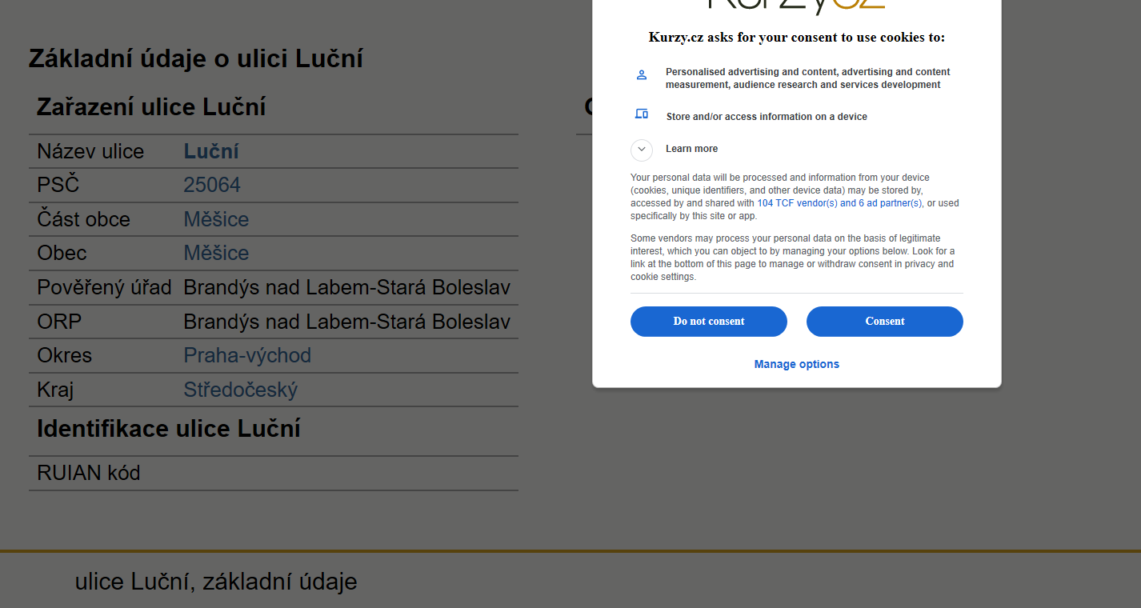Click the Consent button
Screen dimensions: 1141x608
point(885,322)
